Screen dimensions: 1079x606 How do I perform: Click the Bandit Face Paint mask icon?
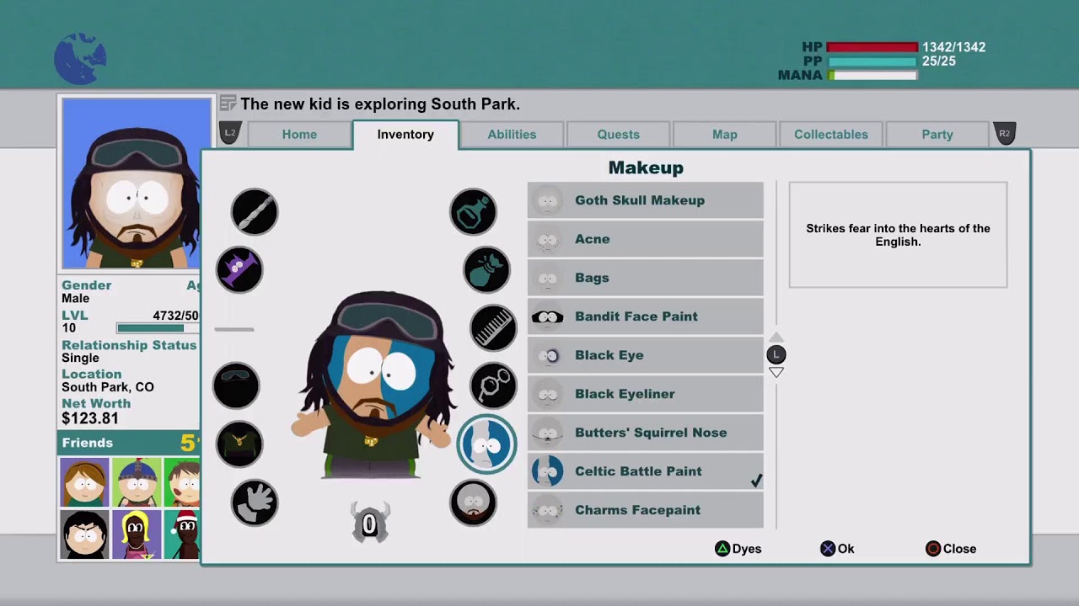pyautogui.click(x=547, y=316)
